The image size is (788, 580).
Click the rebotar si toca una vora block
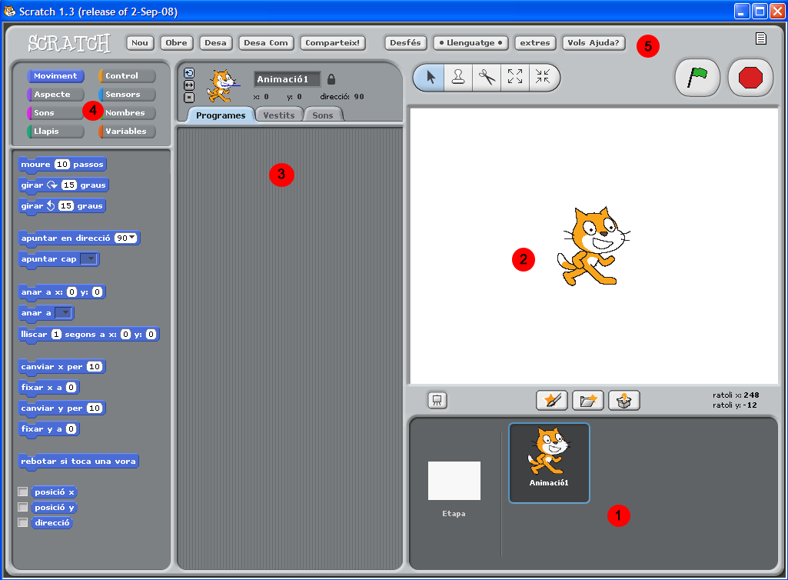point(78,462)
